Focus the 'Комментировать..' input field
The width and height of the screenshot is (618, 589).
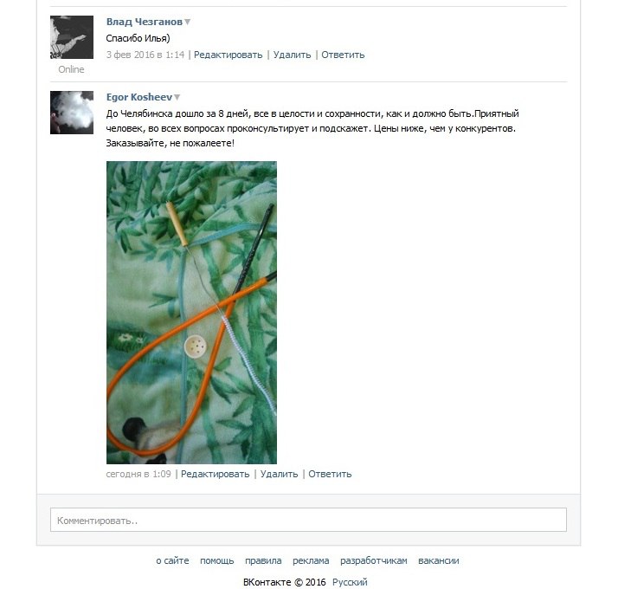[308, 520]
